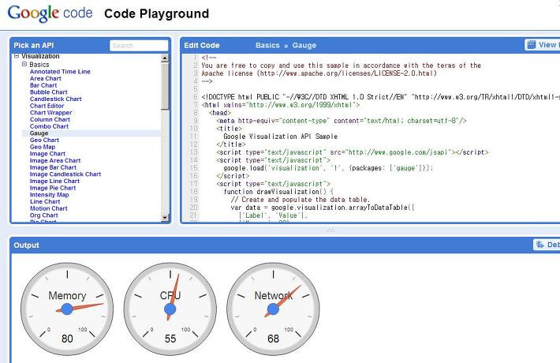Click the google.load code line
The image size is (560, 363).
(328, 168)
